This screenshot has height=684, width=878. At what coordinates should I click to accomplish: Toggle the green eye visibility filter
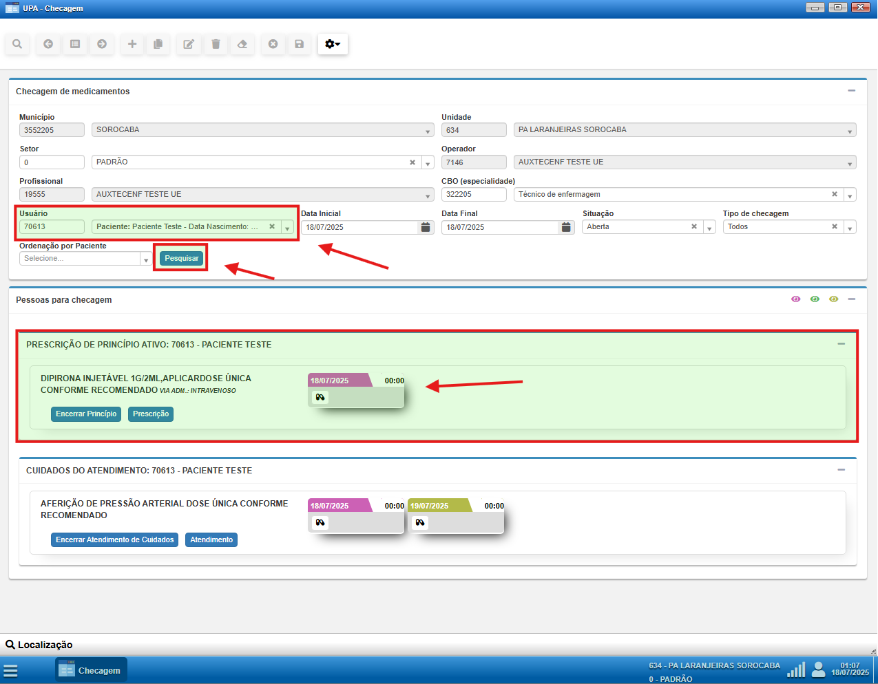pos(815,299)
